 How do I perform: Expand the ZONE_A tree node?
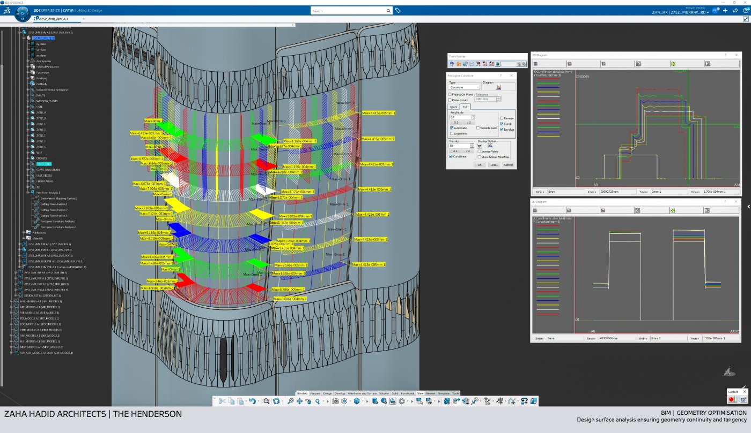pos(28,112)
